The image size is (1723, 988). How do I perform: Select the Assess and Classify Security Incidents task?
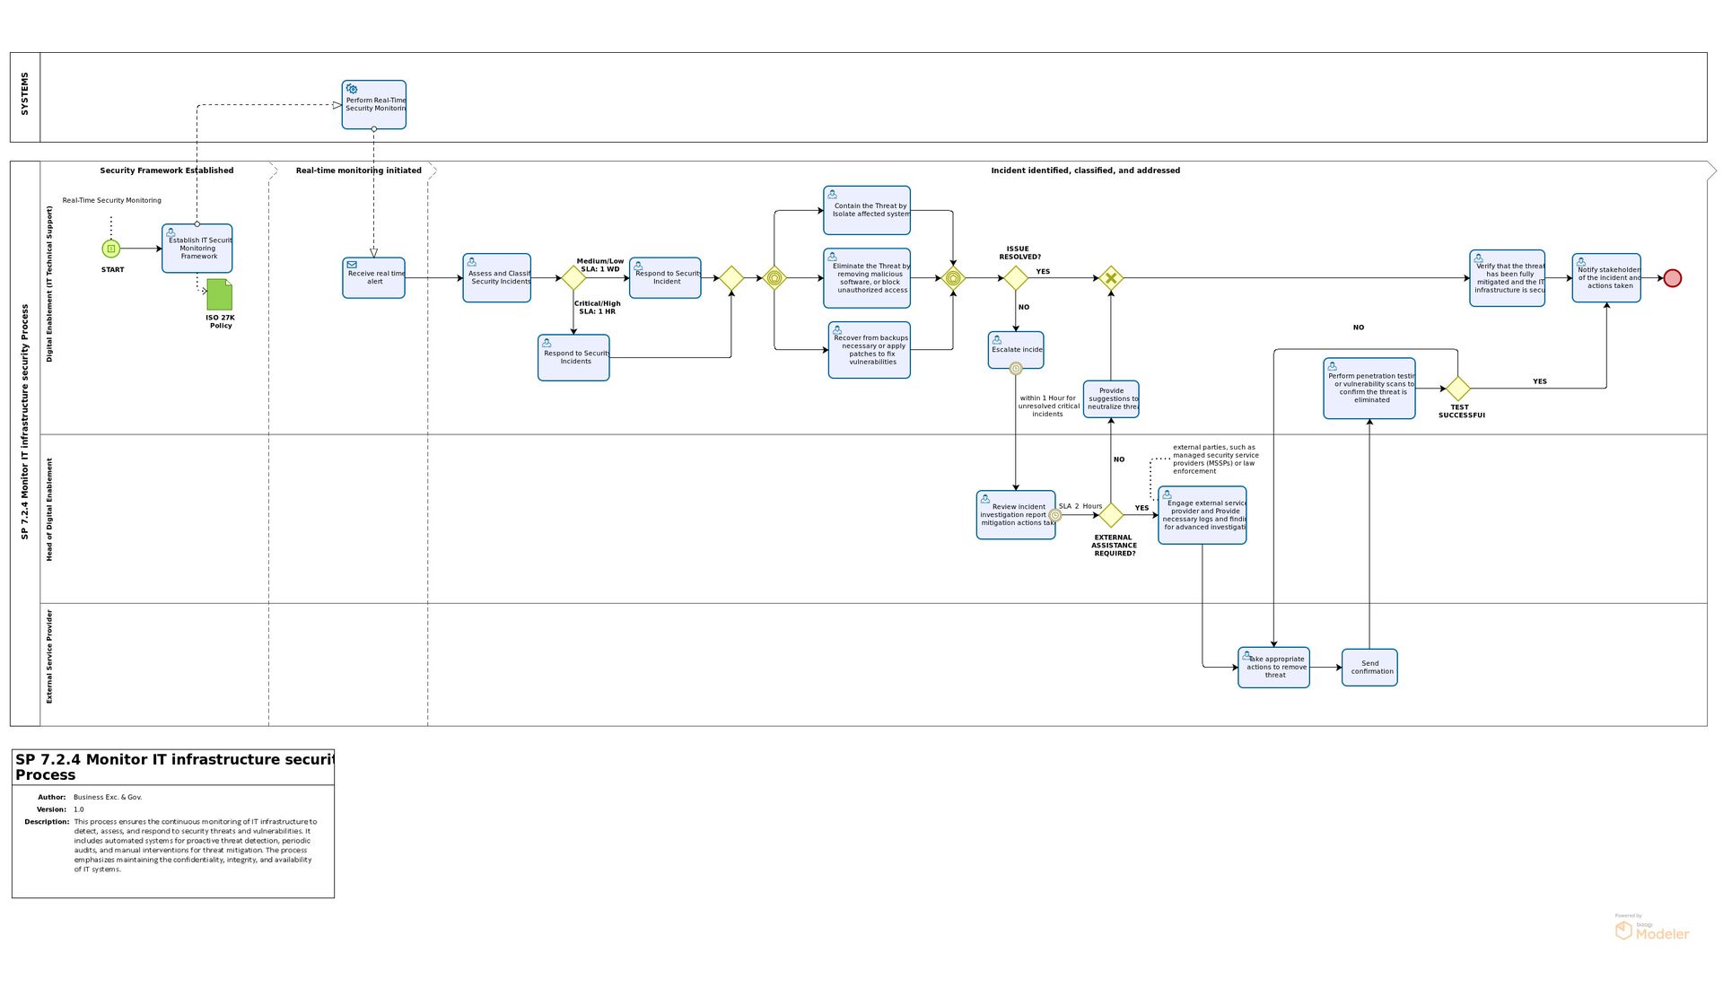pyautogui.click(x=497, y=278)
